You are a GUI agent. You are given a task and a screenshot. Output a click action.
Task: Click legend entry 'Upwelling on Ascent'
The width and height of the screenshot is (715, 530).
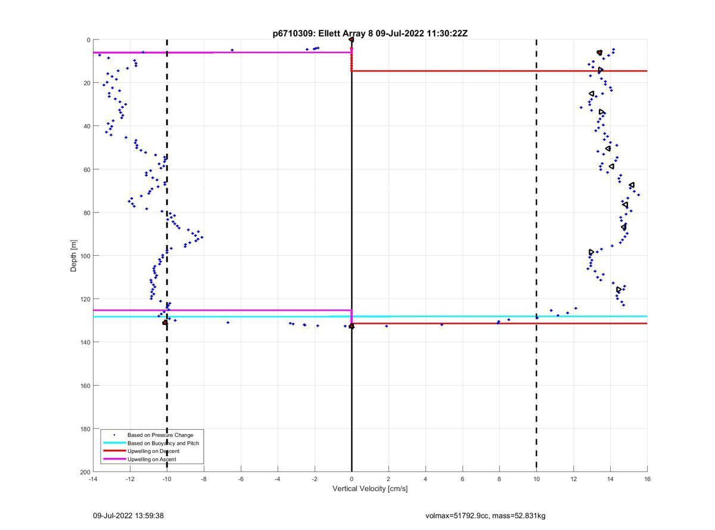coord(152,459)
